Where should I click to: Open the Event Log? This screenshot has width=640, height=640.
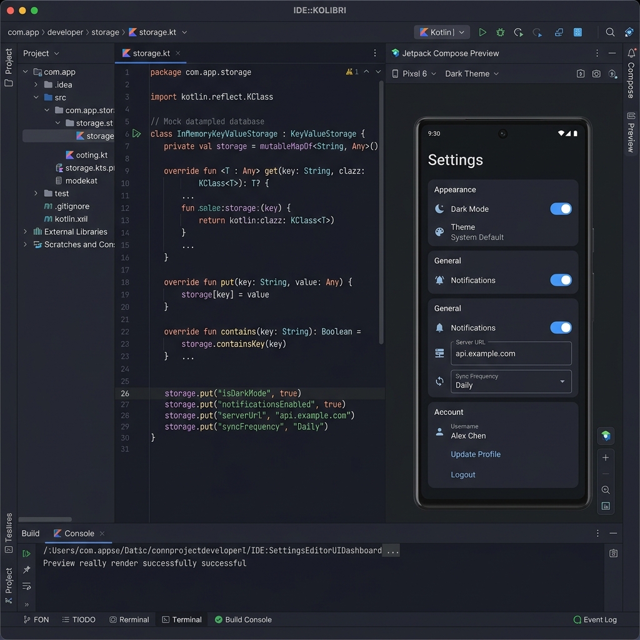595,619
